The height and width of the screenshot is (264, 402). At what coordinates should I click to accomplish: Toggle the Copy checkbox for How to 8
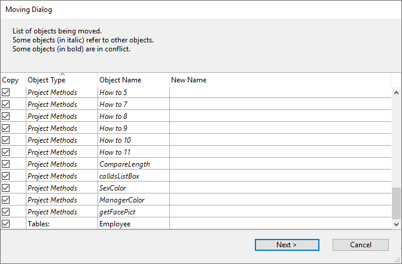tap(6, 116)
